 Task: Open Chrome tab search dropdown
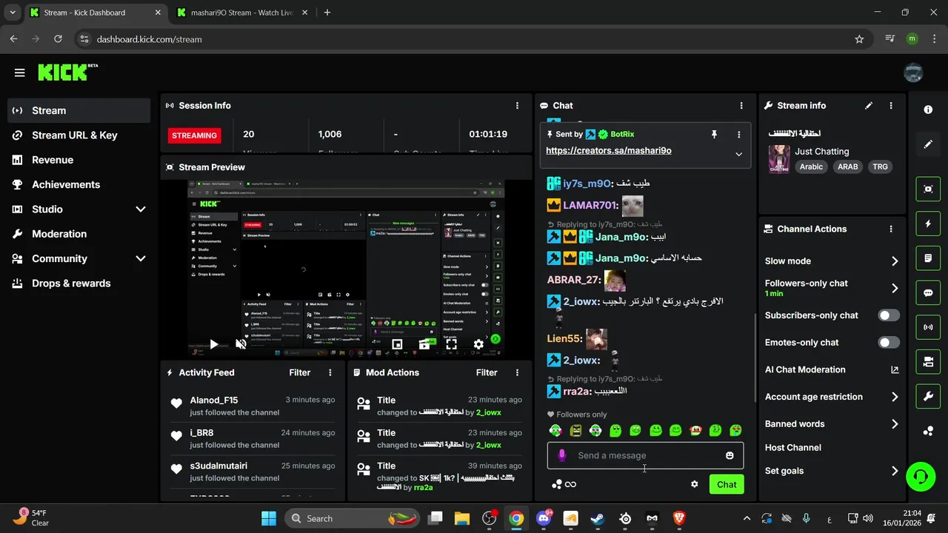click(x=12, y=13)
